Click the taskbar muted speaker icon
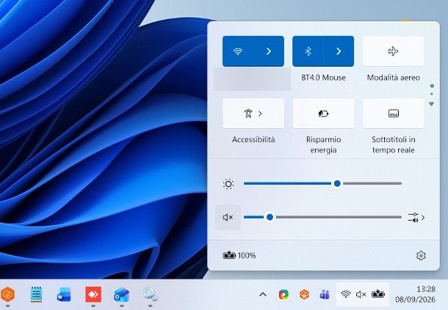This screenshot has height=310, width=448. coord(361,295)
